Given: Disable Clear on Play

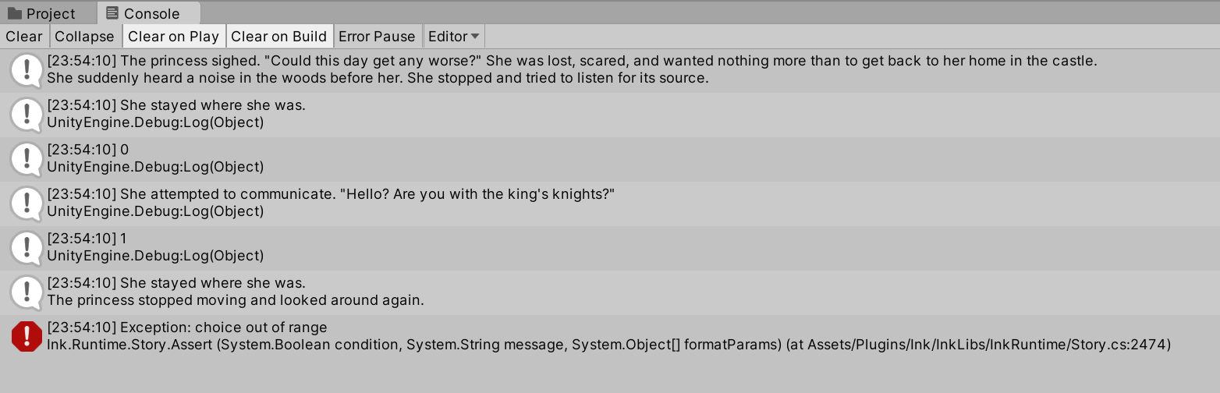Looking at the screenshot, I should [x=173, y=37].
